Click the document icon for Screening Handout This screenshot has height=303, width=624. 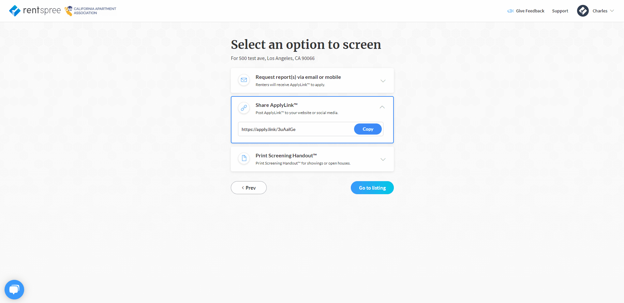(x=244, y=159)
